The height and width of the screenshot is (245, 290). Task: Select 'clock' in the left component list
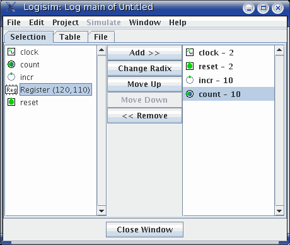29,52
